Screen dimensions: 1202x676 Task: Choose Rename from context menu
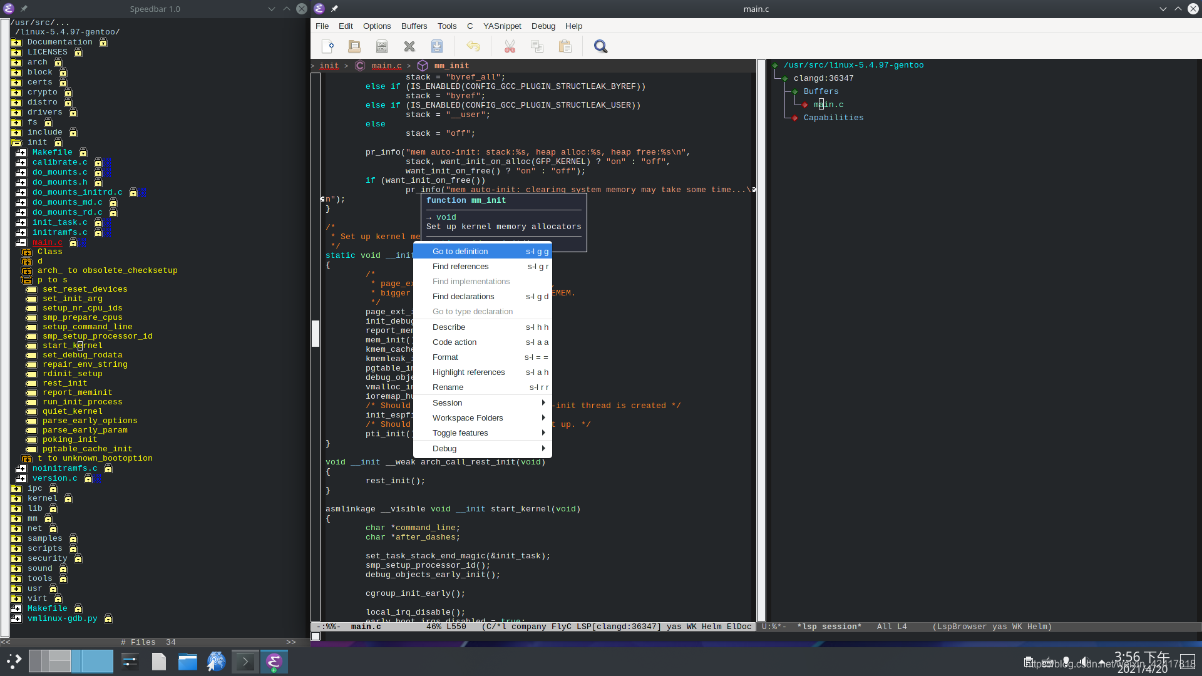pyautogui.click(x=483, y=387)
